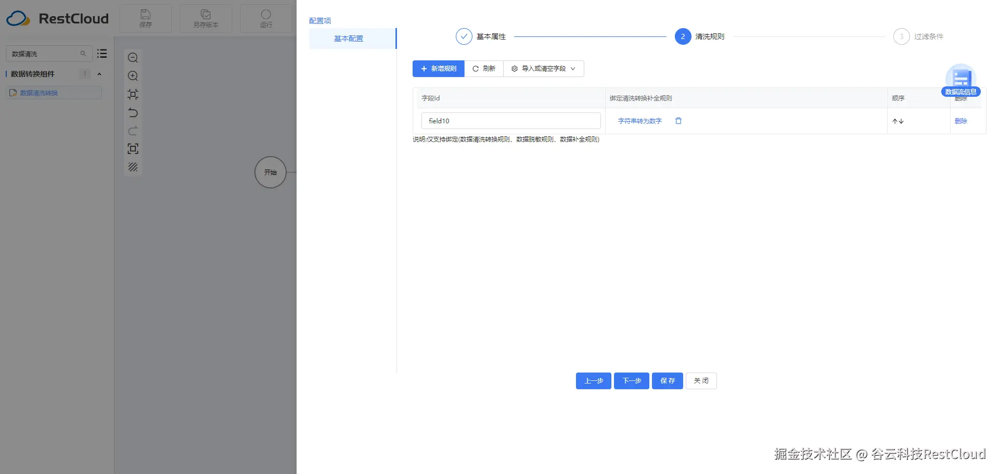999x474 pixels.
Task: Toggle the component list view icon
Action: [102, 54]
